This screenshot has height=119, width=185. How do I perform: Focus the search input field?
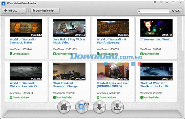pos(155,11)
